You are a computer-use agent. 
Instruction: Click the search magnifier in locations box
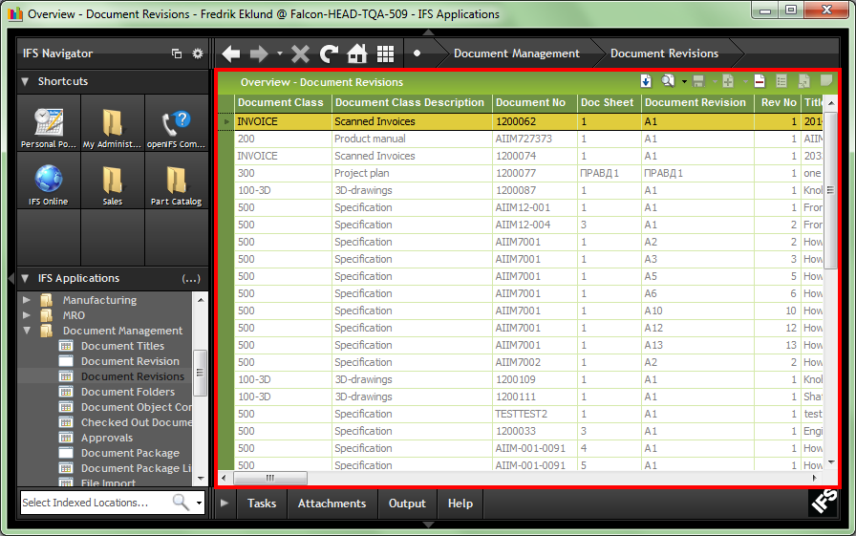181,503
